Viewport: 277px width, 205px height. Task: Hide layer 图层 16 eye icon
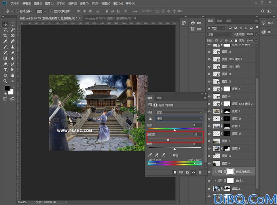209,119
